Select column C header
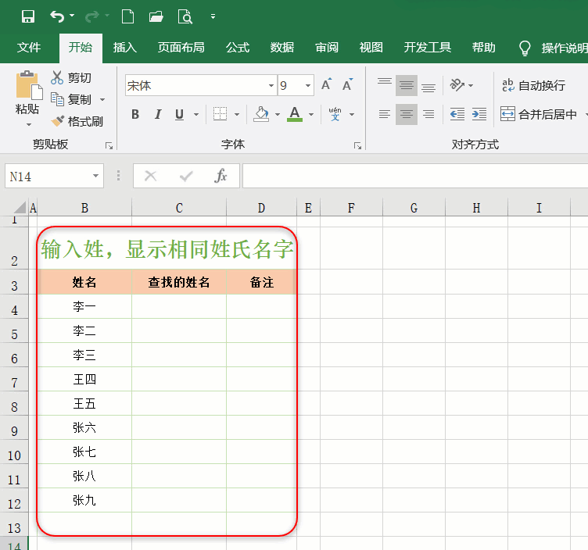 [x=179, y=208]
